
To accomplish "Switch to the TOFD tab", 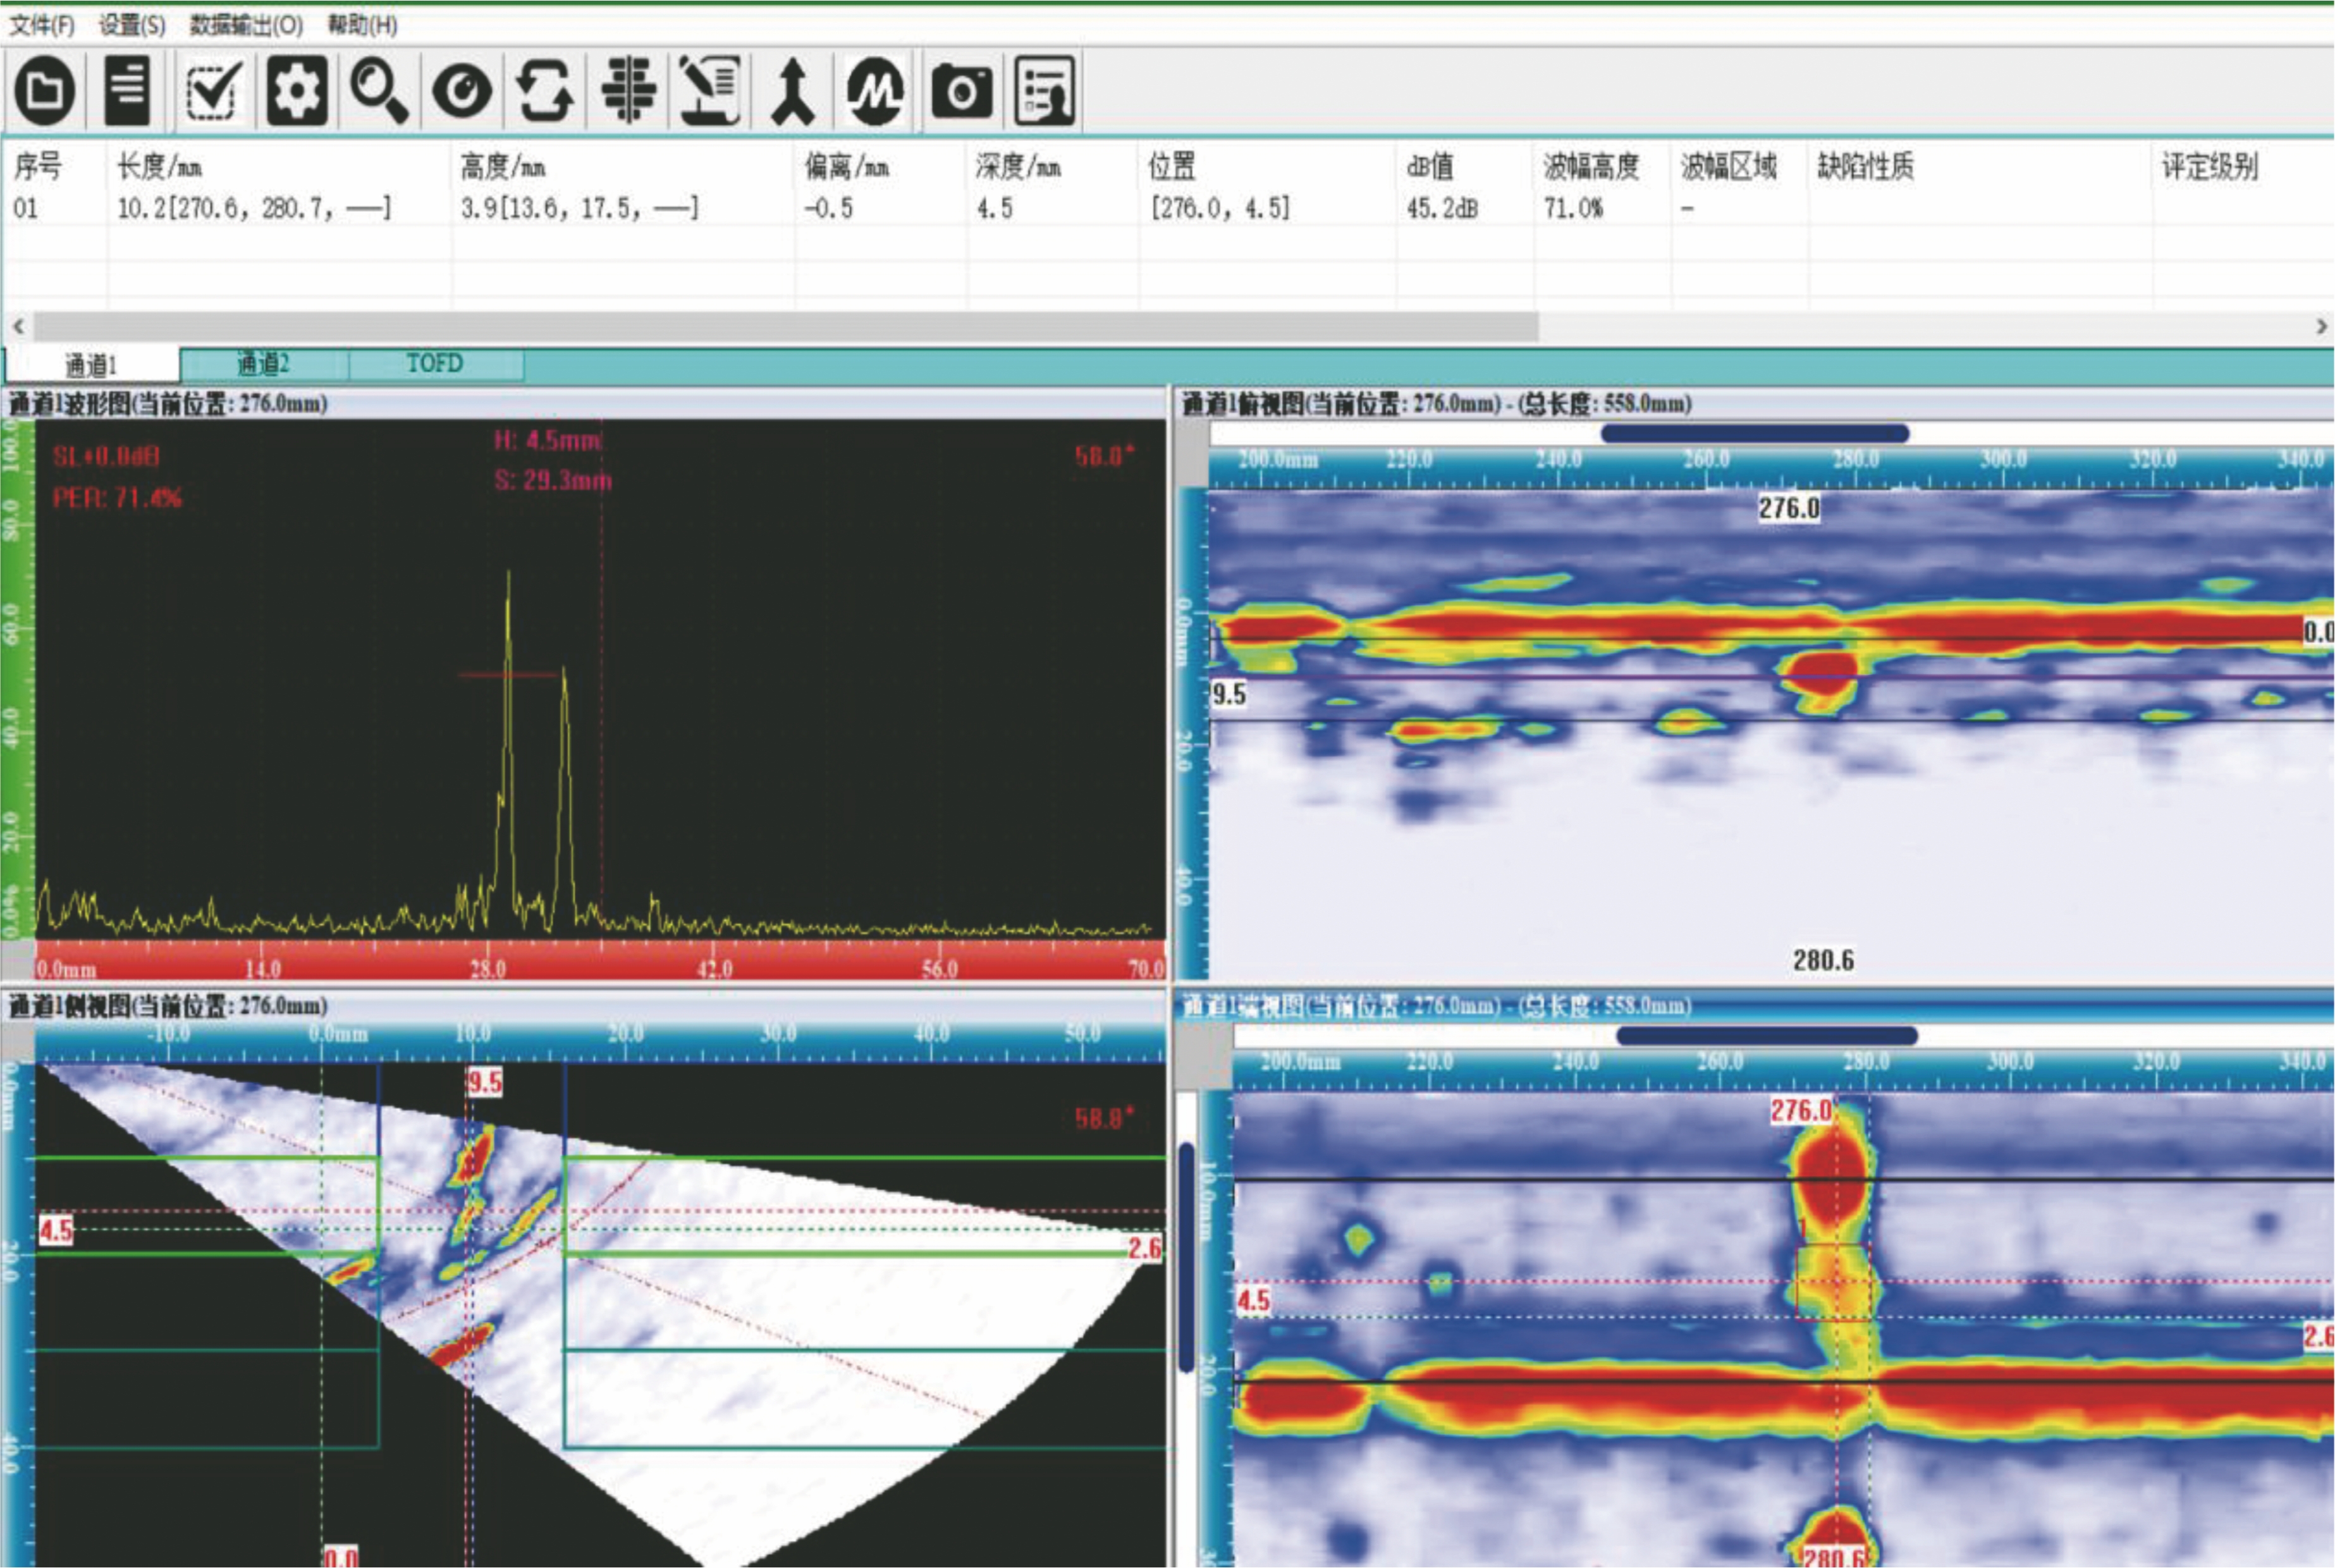I will [435, 364].
